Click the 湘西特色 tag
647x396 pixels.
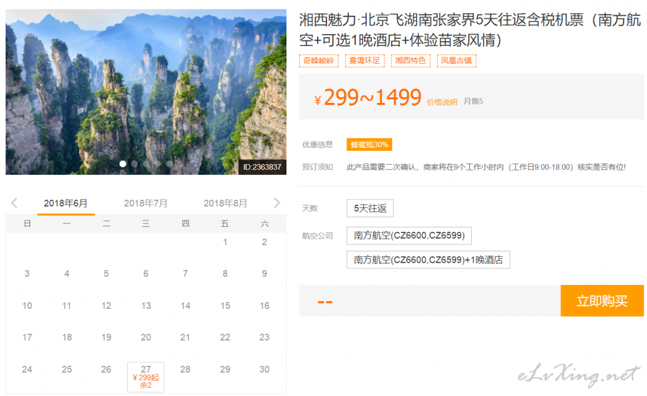(410, 61)
